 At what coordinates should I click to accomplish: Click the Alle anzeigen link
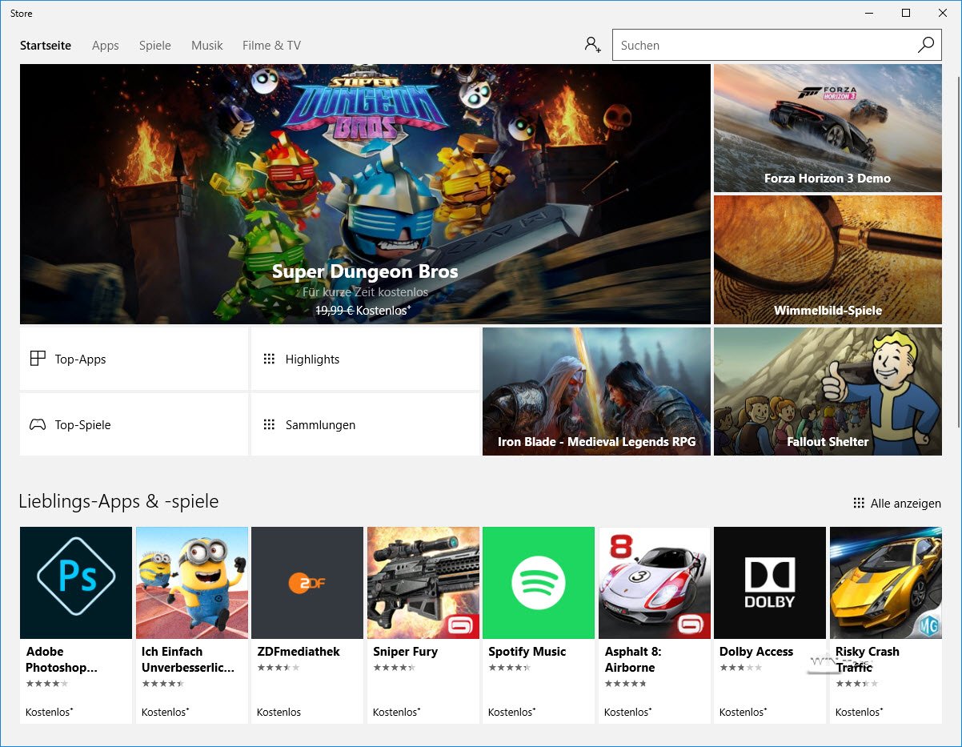click(x=897, y=503)
